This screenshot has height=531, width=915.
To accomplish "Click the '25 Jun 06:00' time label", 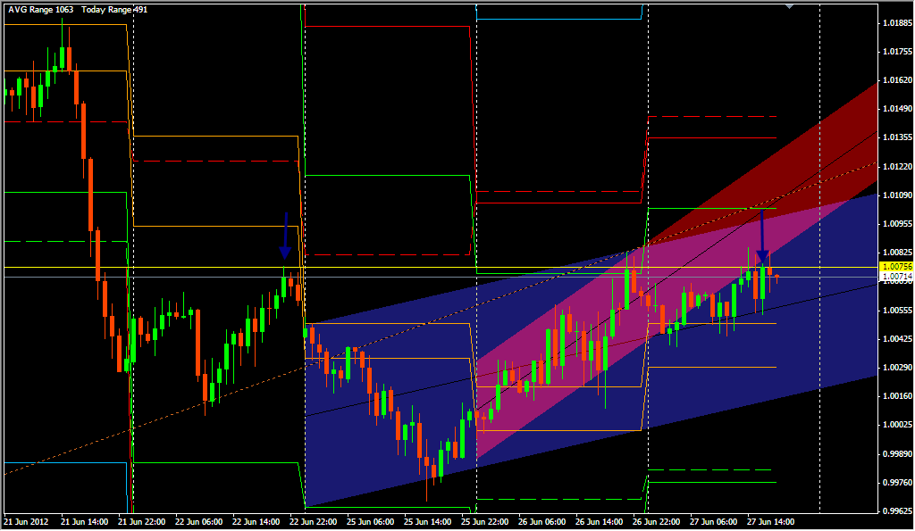I will 371,522.
